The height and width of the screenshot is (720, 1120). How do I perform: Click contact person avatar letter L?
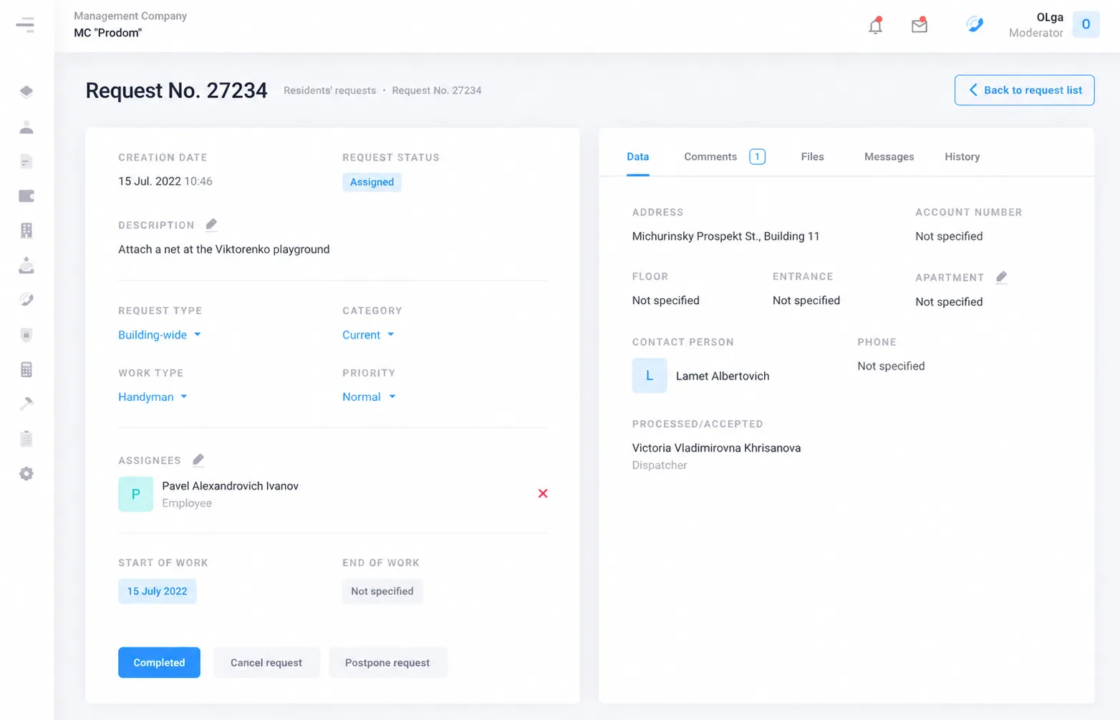click(x=650, y=376)
